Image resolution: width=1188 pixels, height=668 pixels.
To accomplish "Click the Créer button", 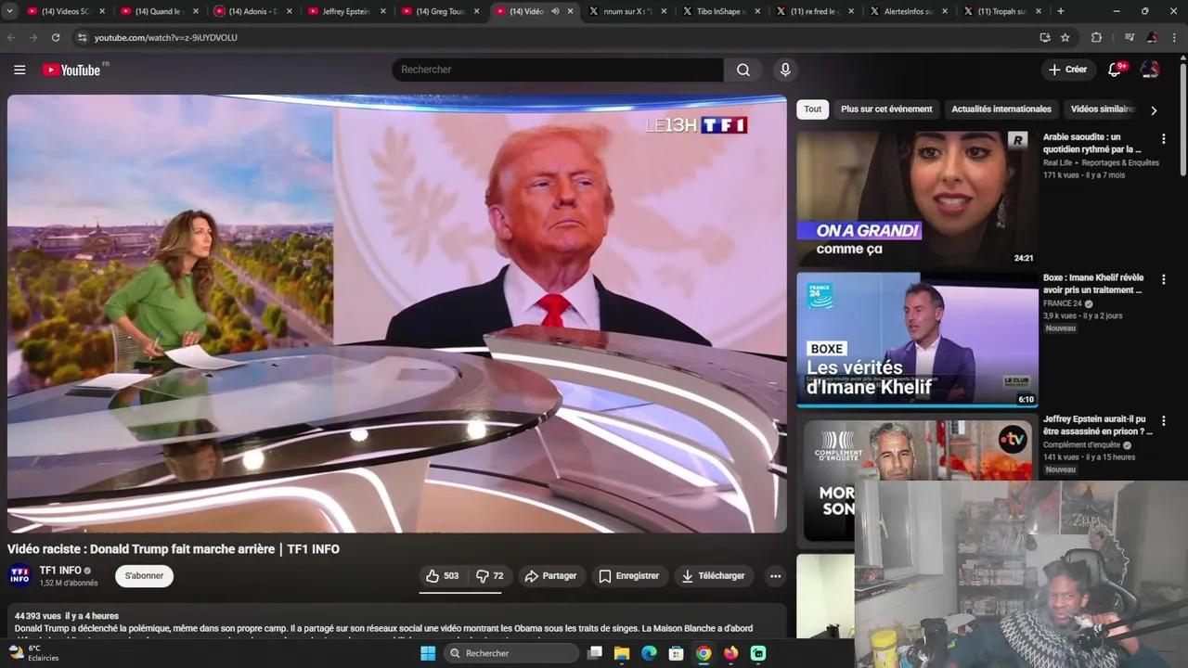I will [x=1067, y=70].
